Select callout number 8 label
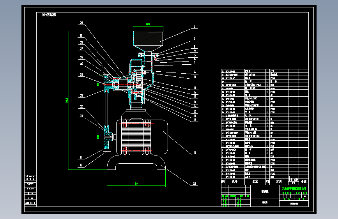The width and height of the screenshot is (338, 219). click(195, 72)
